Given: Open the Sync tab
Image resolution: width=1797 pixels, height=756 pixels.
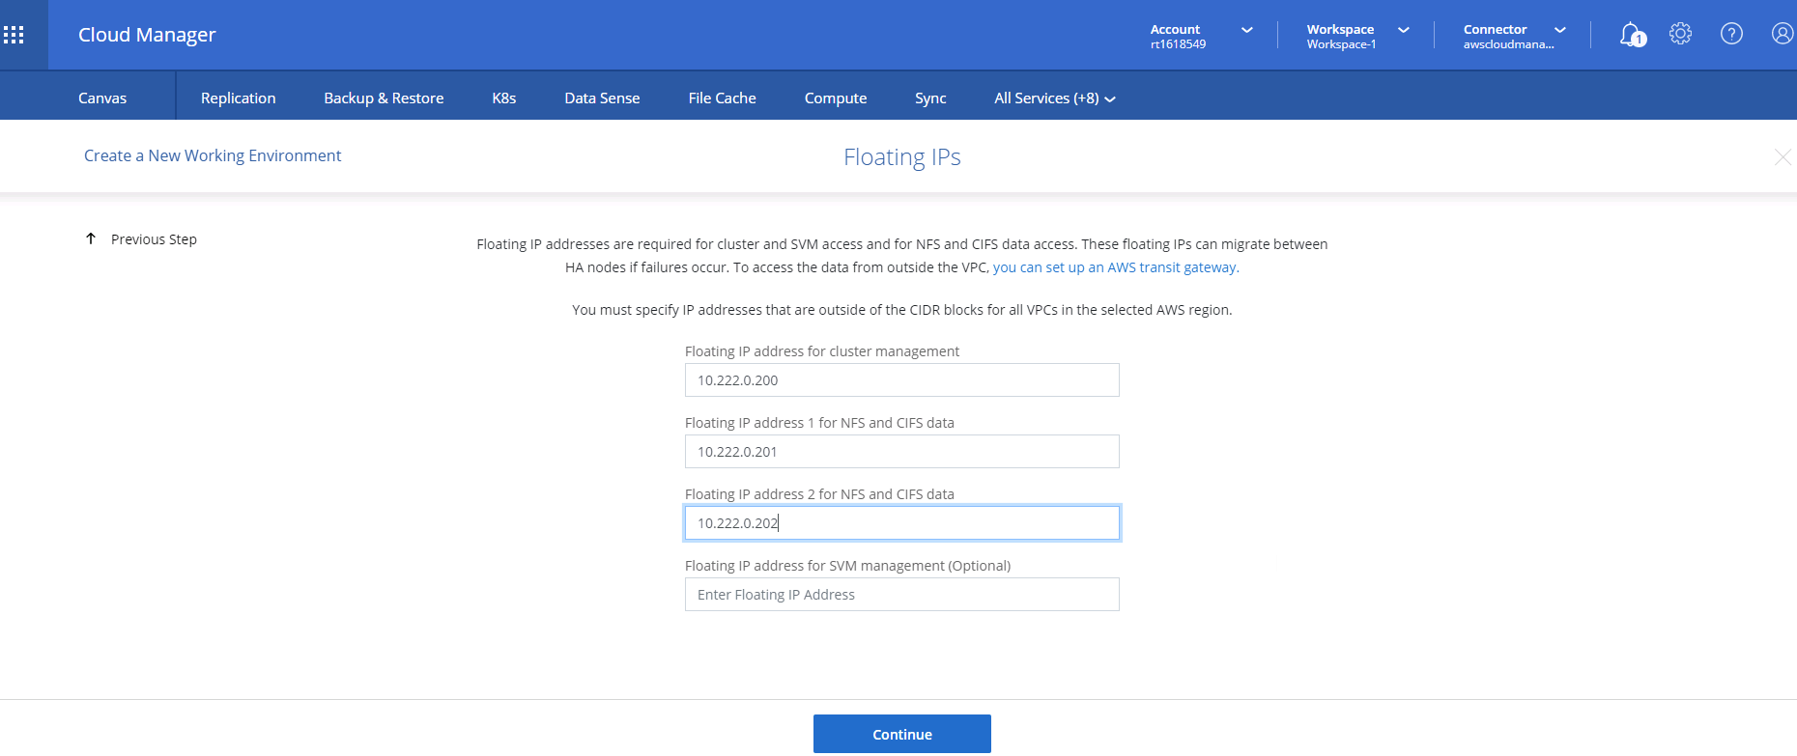Looking at the screenshot, I should coord(930,98).
